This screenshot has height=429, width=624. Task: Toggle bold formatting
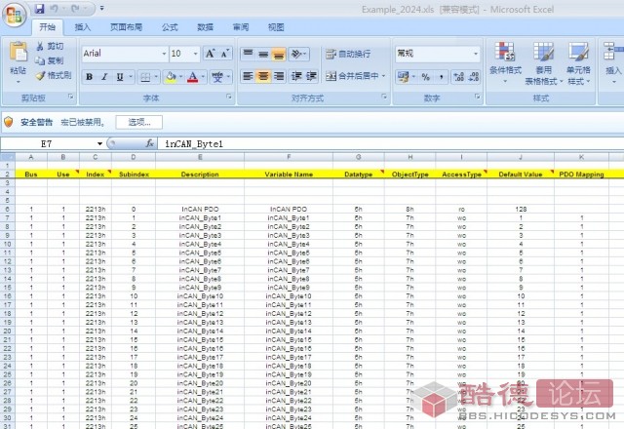tap(89, 76)
